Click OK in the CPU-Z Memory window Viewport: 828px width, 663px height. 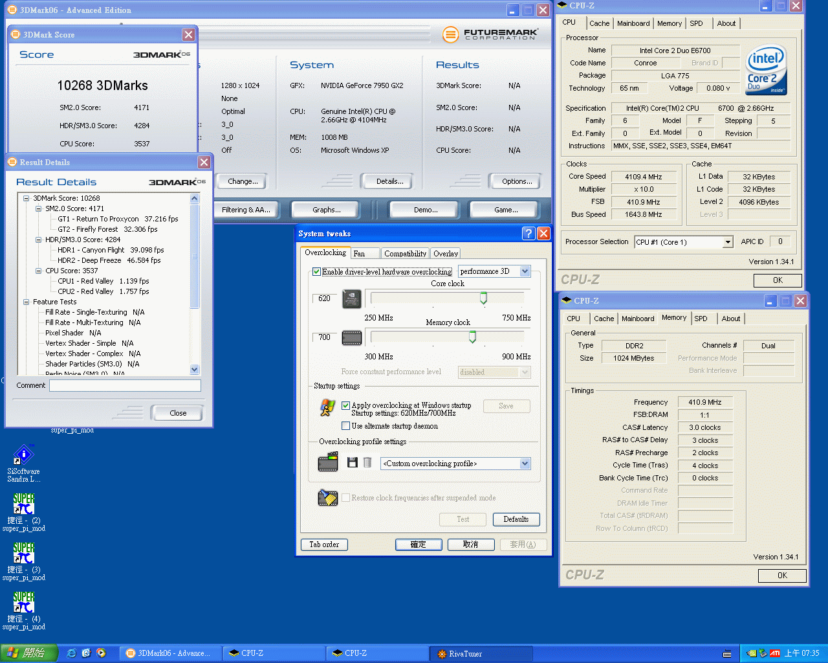coord(782,576)
